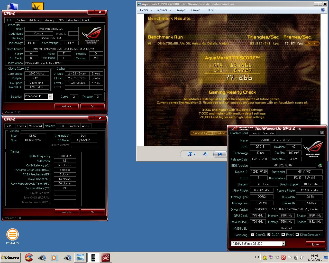Toggle OpenCL checkbox in GPU-Z
The image size is (329, 263).
(253, 235)
